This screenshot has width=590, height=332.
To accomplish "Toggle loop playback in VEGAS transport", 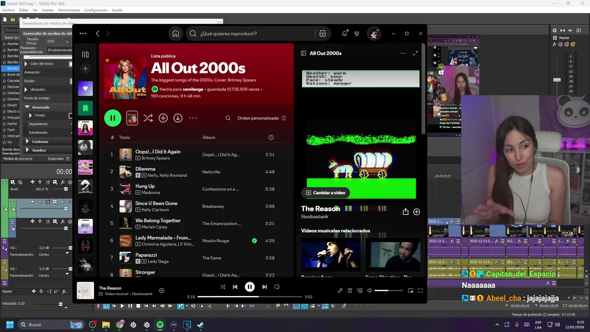I will [x=106, y=306].
